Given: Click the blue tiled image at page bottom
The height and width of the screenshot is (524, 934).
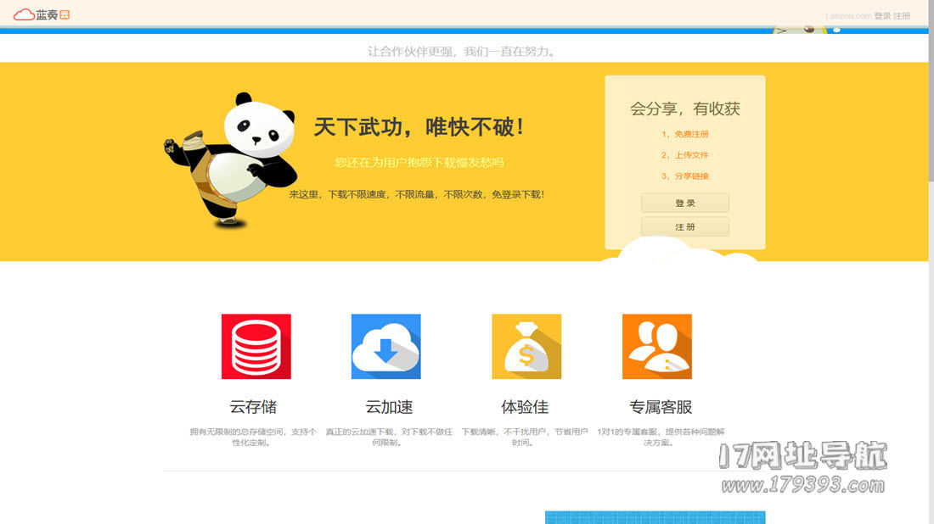Looking at the screenshot, I should tap(655, 517).
